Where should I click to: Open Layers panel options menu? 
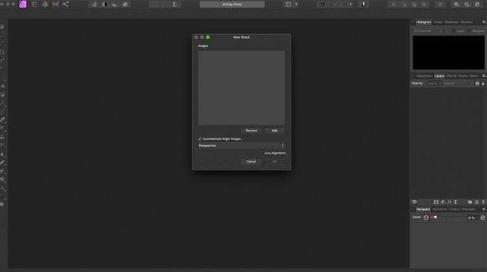coord(484,75)
